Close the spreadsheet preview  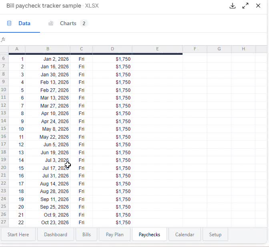point(258,6)
